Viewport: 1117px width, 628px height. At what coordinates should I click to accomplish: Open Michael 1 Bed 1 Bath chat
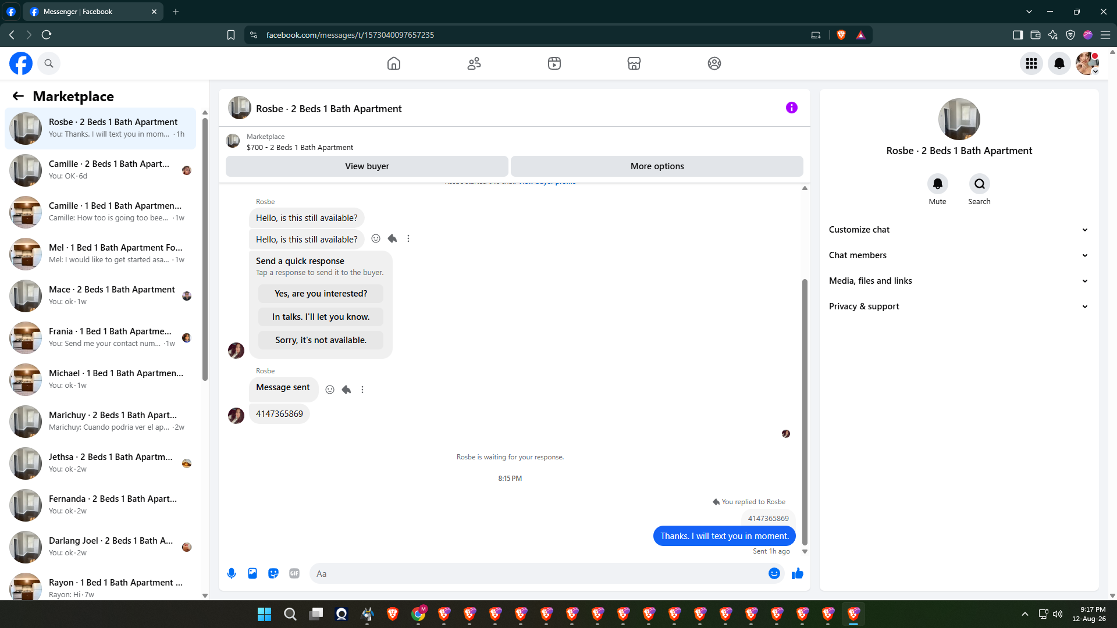tap(101, 379)
